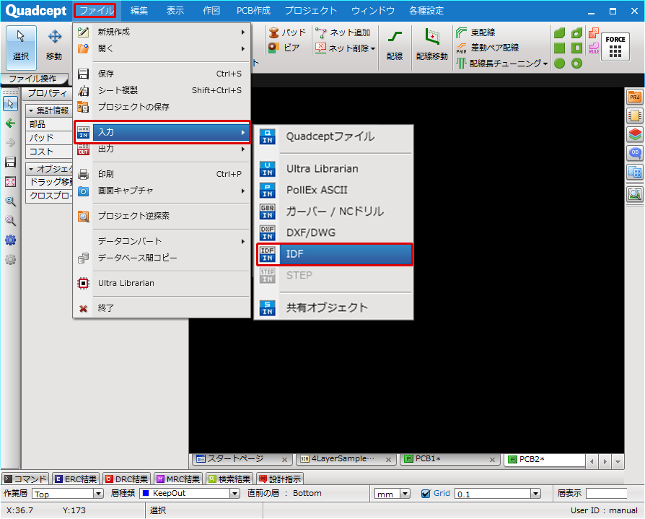Open the PRJ project panel icon
The image size is (645, 519).
click(635, 97)
